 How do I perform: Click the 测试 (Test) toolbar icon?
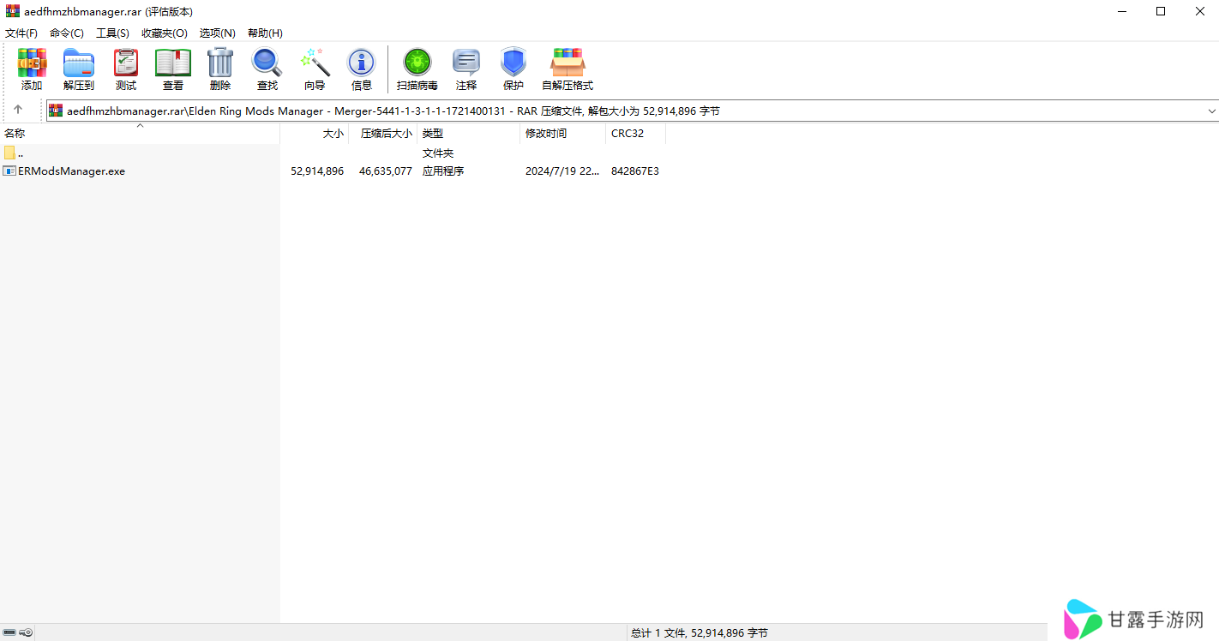[x=126, y=63]
